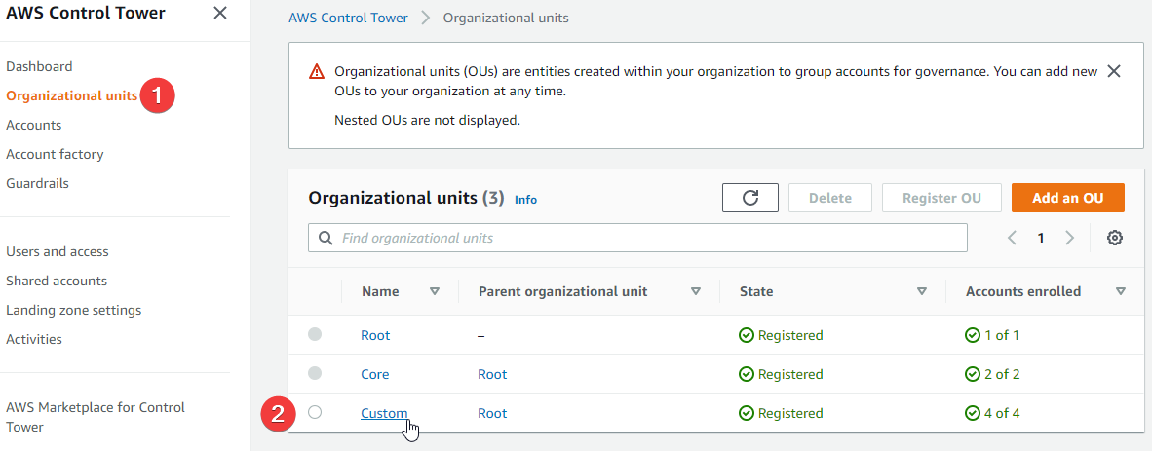Click the refresh icon button

coord(749,198)
